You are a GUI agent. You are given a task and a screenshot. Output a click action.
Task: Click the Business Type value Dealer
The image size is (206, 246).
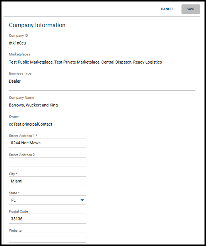(15, 81)
